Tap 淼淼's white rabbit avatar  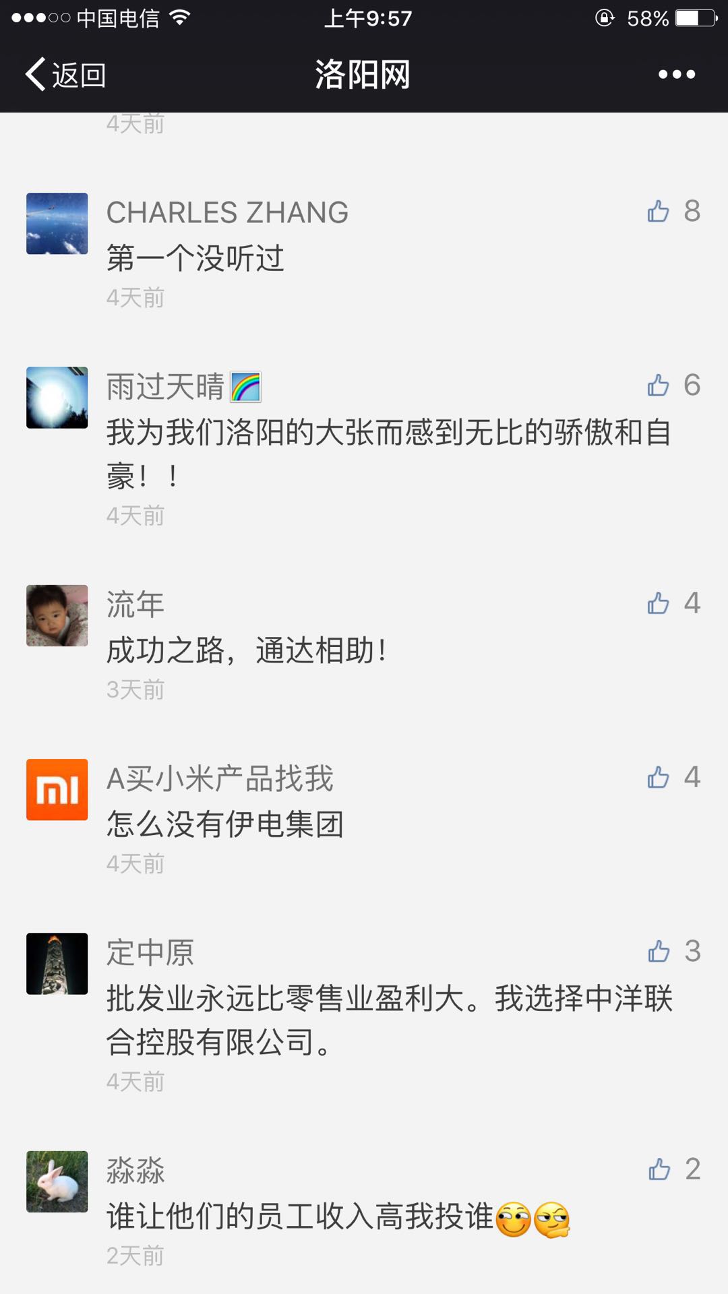tap(57, 1181)
